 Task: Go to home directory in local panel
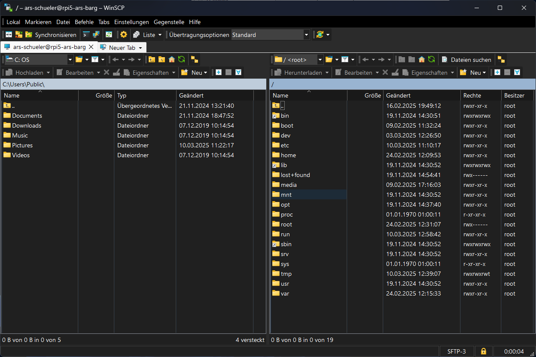pyautogui.click(x=172, y=60)
